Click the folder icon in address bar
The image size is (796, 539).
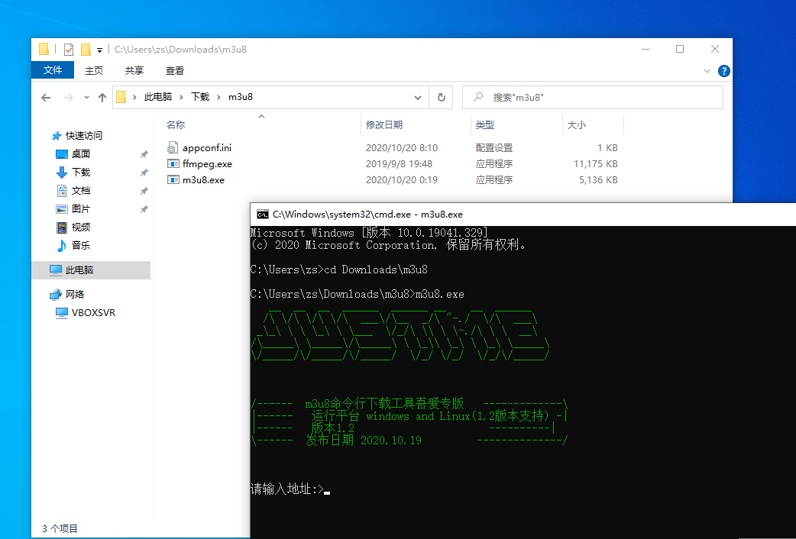click(x=121, y=97)
